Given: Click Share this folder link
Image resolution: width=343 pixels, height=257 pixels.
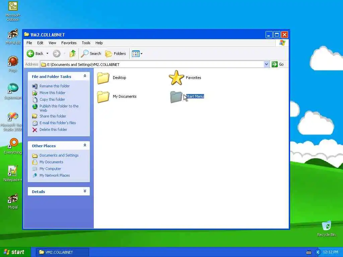Looking at the screenshot, I should coord(53,116).
